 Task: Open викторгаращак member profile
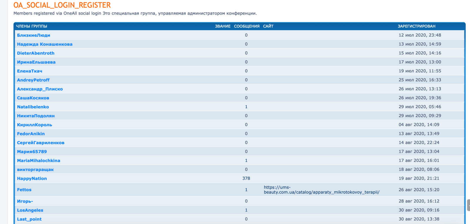tap(35, 170)
